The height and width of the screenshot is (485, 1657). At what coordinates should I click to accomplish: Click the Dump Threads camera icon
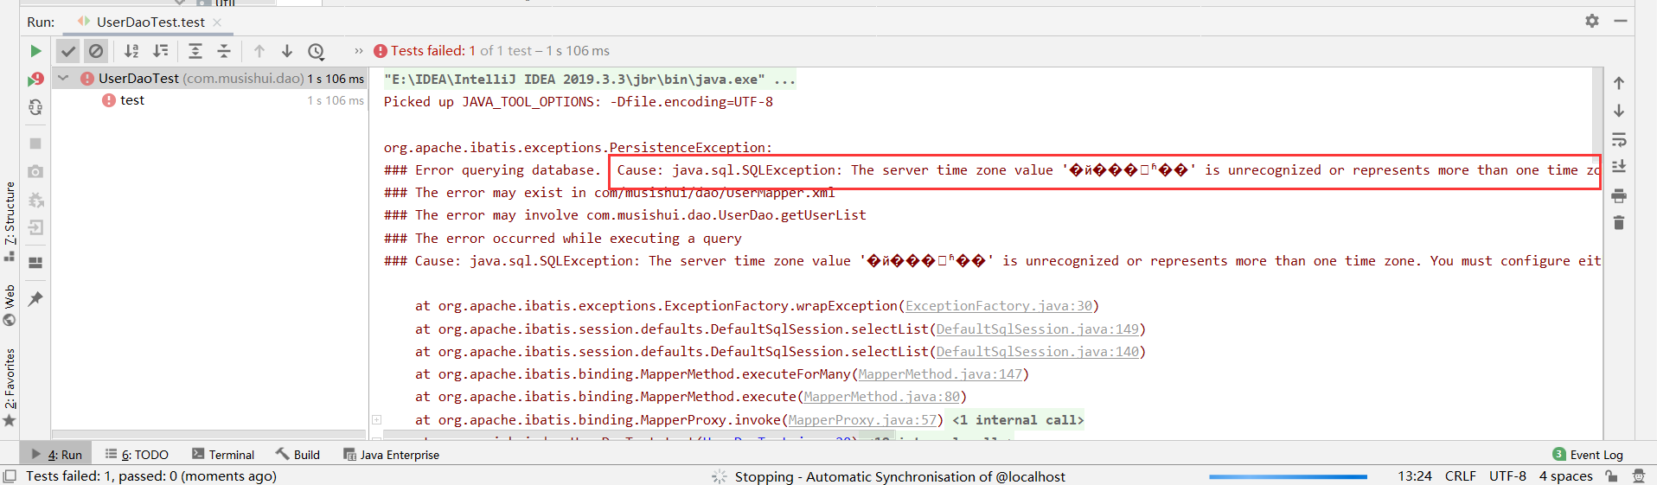(35, 171)
